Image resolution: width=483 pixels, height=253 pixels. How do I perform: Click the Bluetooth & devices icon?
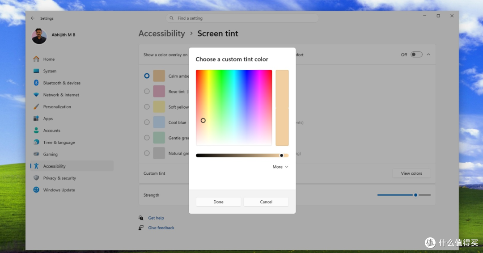point(36,83)
